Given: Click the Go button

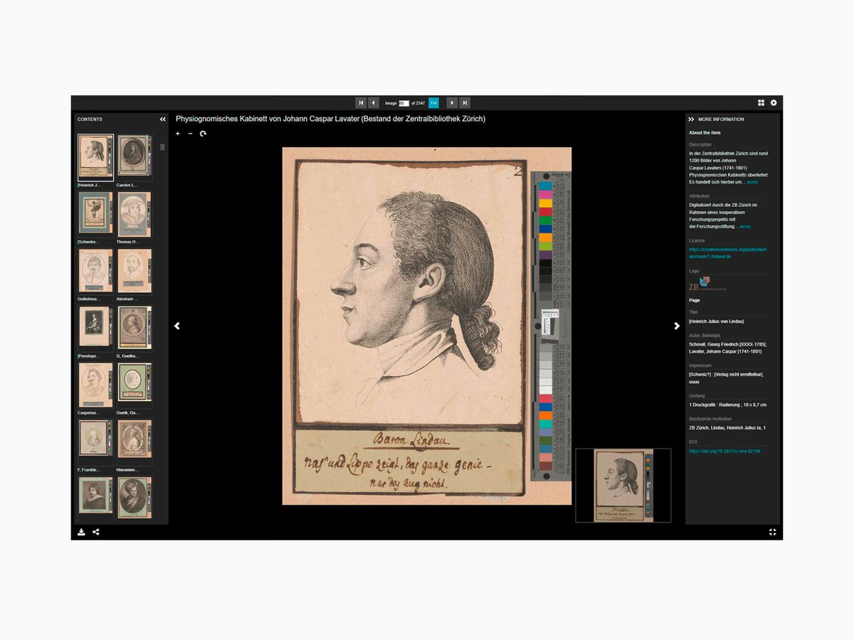Looking at the screenshot, I should (x=433, y=103).
